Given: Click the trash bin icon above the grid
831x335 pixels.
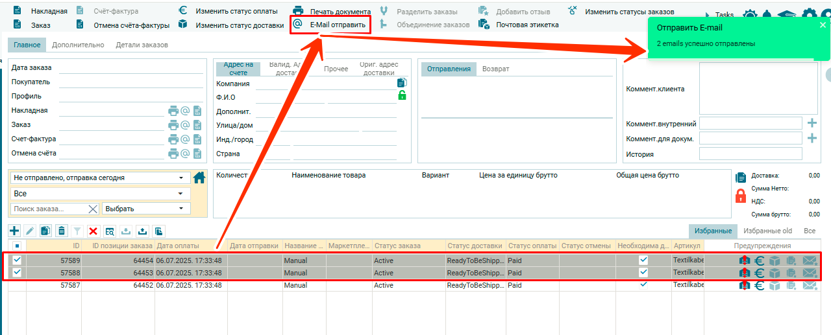Looking at the screenshot, I should (61, 231).
